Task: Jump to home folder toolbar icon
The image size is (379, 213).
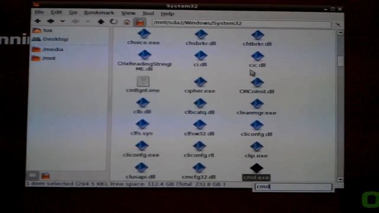Action: (x=127, y=22)
